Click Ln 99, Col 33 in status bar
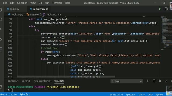 [116, 94]
